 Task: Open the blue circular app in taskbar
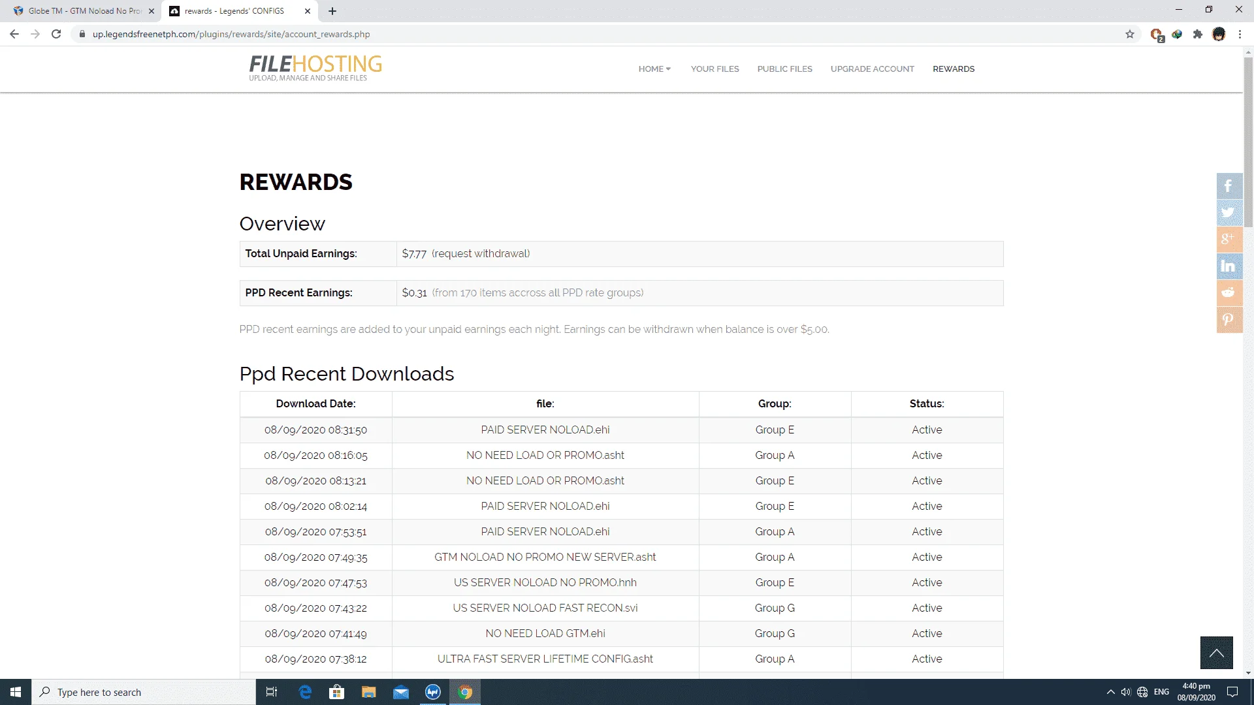433,692
